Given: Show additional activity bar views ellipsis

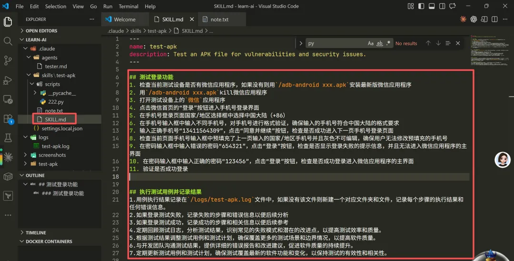Looking at the screenshot, I should click(8, 215).
